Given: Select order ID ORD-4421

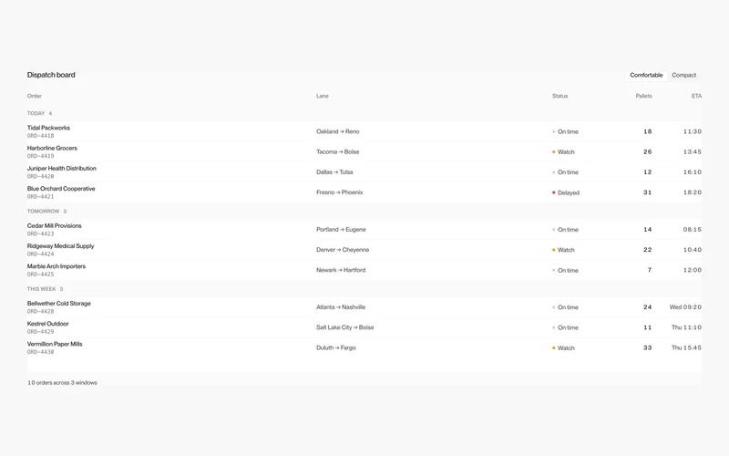Looking at the screenshot, I should (40, 197).
